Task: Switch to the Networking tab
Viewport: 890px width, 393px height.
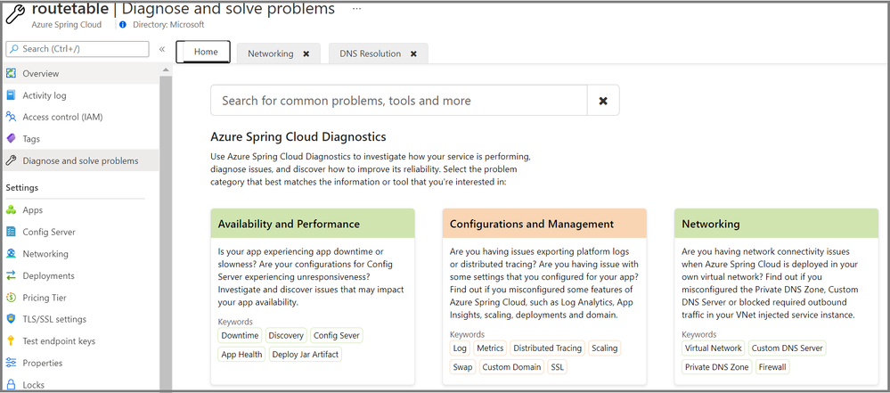Action: tap(271, 54)
